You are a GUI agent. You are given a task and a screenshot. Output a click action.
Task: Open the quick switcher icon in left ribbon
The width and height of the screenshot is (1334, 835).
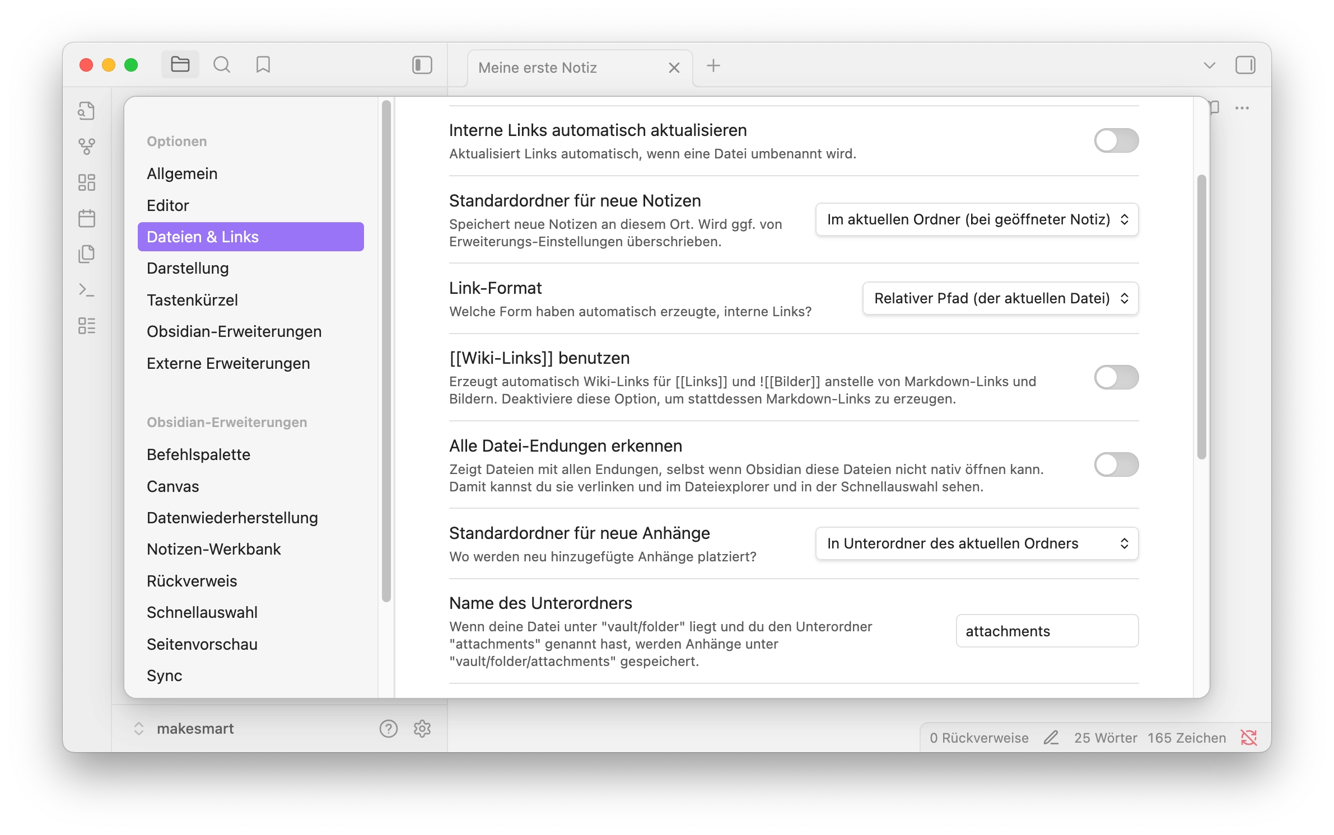pyautogui.click(x=86, y=111)
